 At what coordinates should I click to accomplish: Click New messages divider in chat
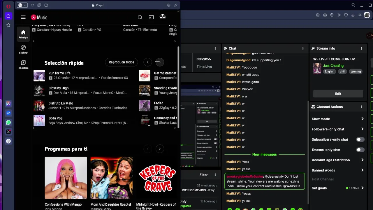tap(265, 154)
